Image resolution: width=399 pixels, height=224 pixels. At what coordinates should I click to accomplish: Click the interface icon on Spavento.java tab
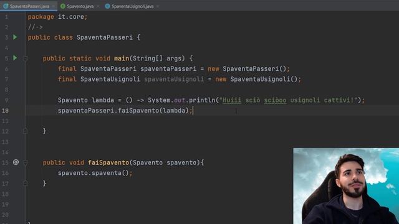(x=63, y=6)
